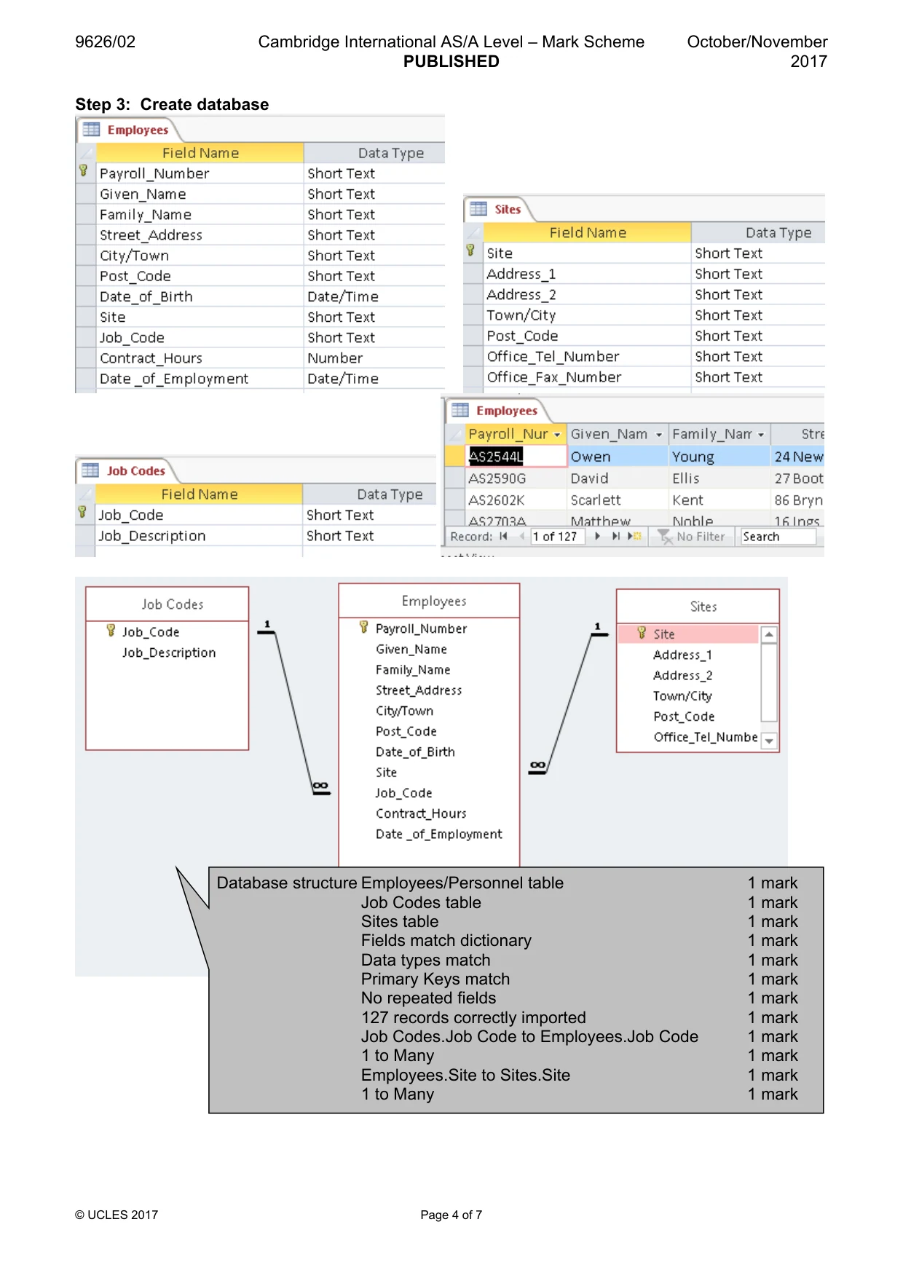Screen dimensions: 903x1278
Task: Click the Search box in the record navigator
Action: [x=778, y=537]
